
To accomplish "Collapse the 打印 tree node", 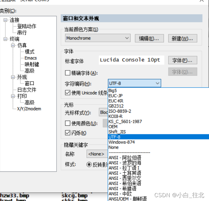I will [13, 96].
